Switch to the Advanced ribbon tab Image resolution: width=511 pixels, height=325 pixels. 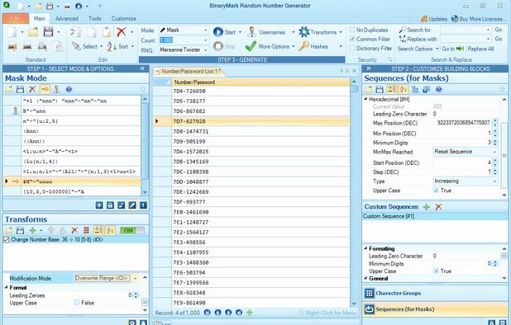tap(66, 18)
